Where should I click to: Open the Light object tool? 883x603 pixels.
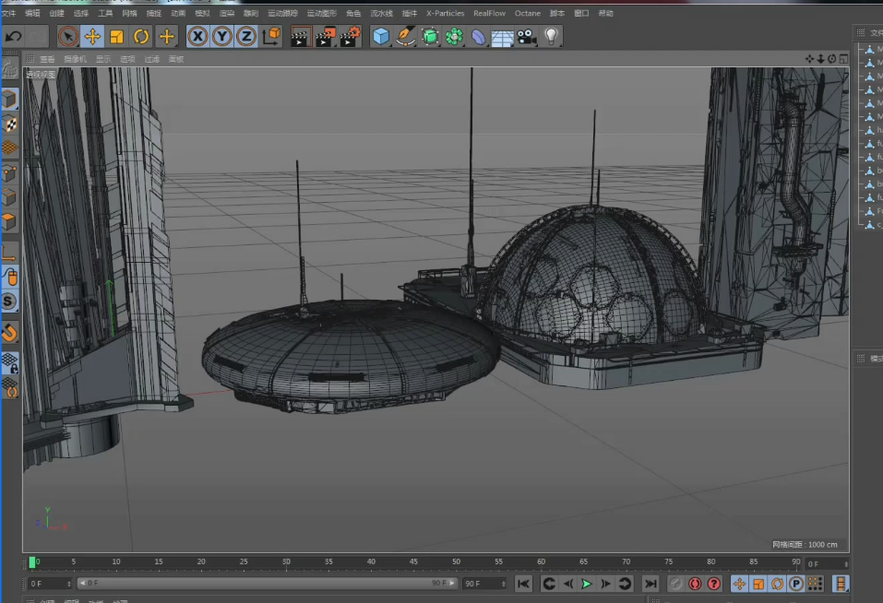[551, 36]
